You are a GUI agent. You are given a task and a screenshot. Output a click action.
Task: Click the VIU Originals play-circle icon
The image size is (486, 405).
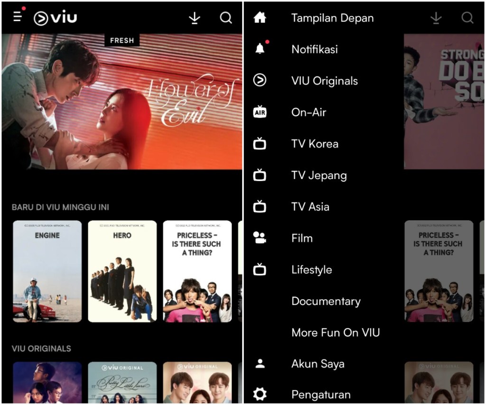(x=260, y=80)
